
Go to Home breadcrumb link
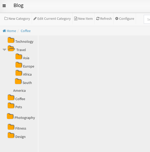pyautogui.click(x=9, y=31)
